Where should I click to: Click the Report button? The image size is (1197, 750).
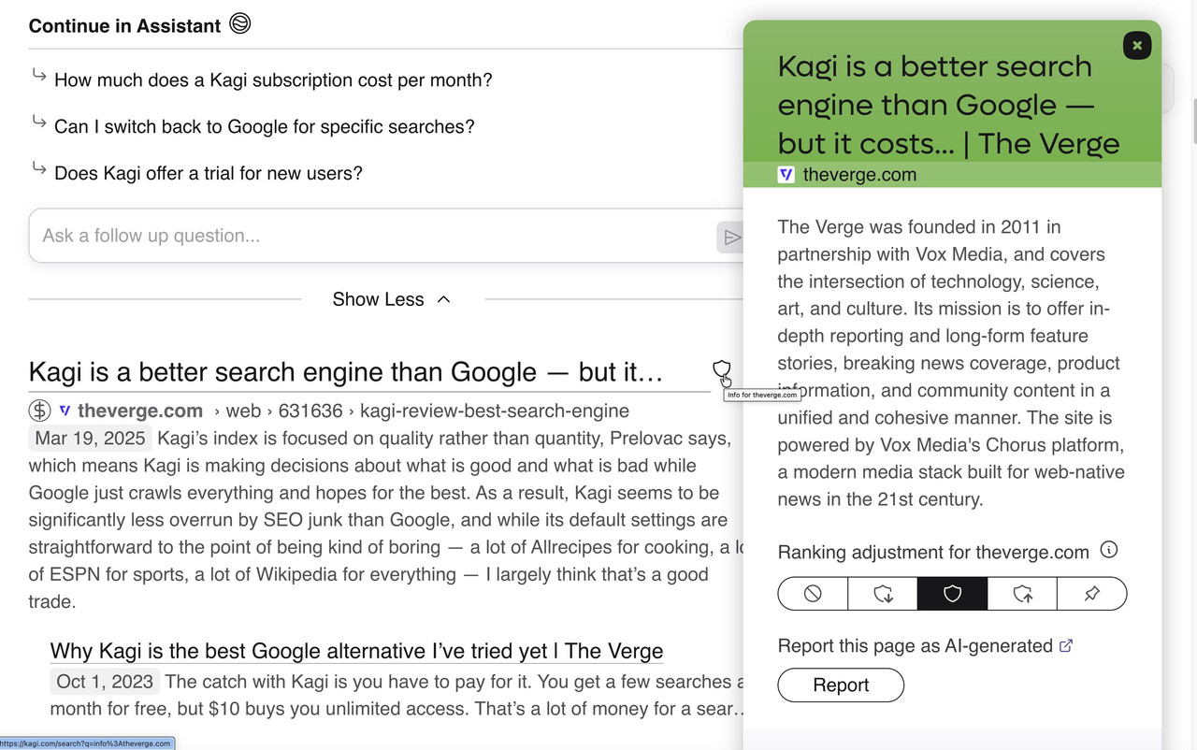click(841, 685)
